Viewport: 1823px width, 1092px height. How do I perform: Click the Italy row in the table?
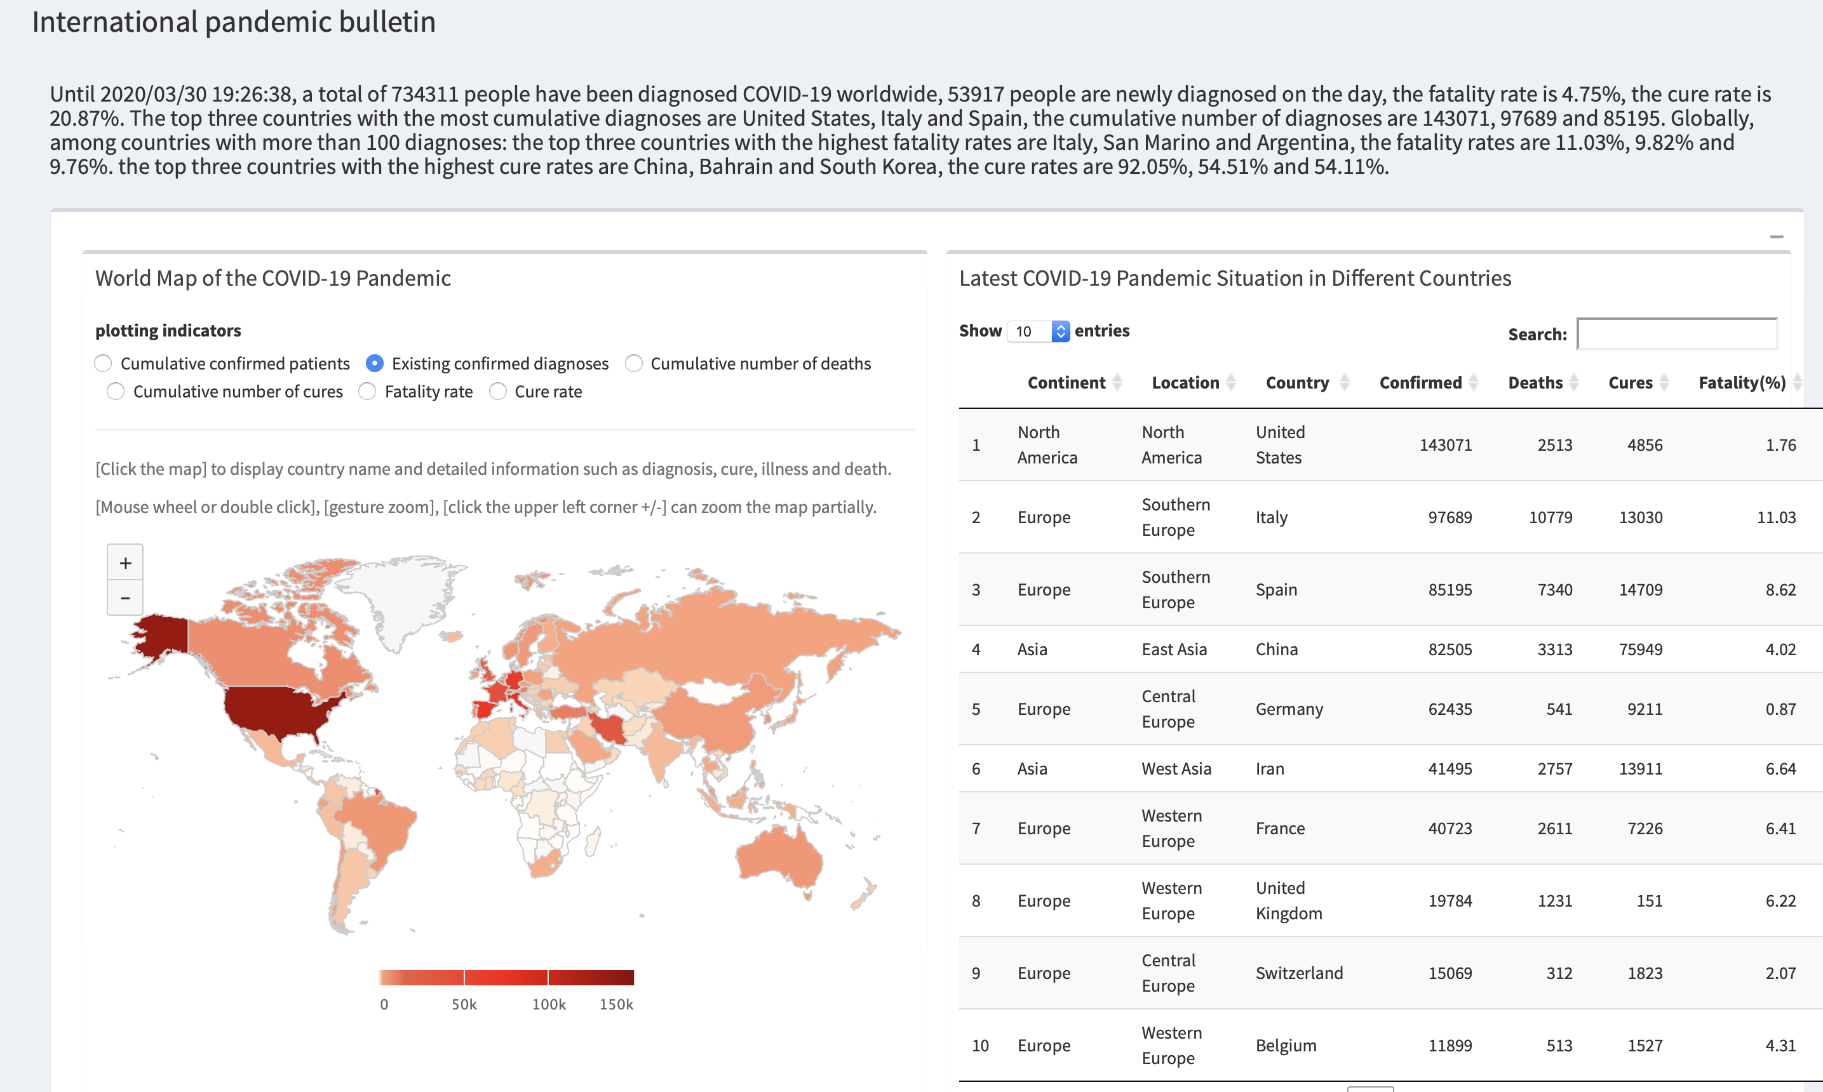pyautogui.click(x=1390, y=517)
